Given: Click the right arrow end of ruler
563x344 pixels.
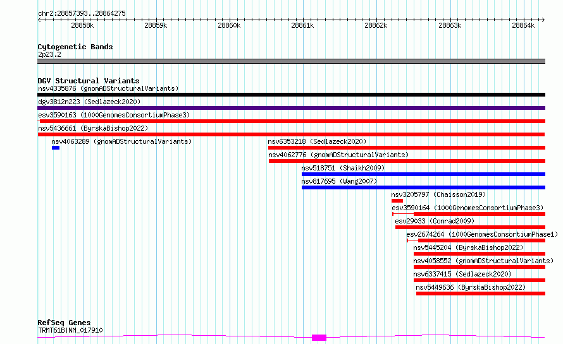Looking at the screenshot, I should tap(543, 20).
